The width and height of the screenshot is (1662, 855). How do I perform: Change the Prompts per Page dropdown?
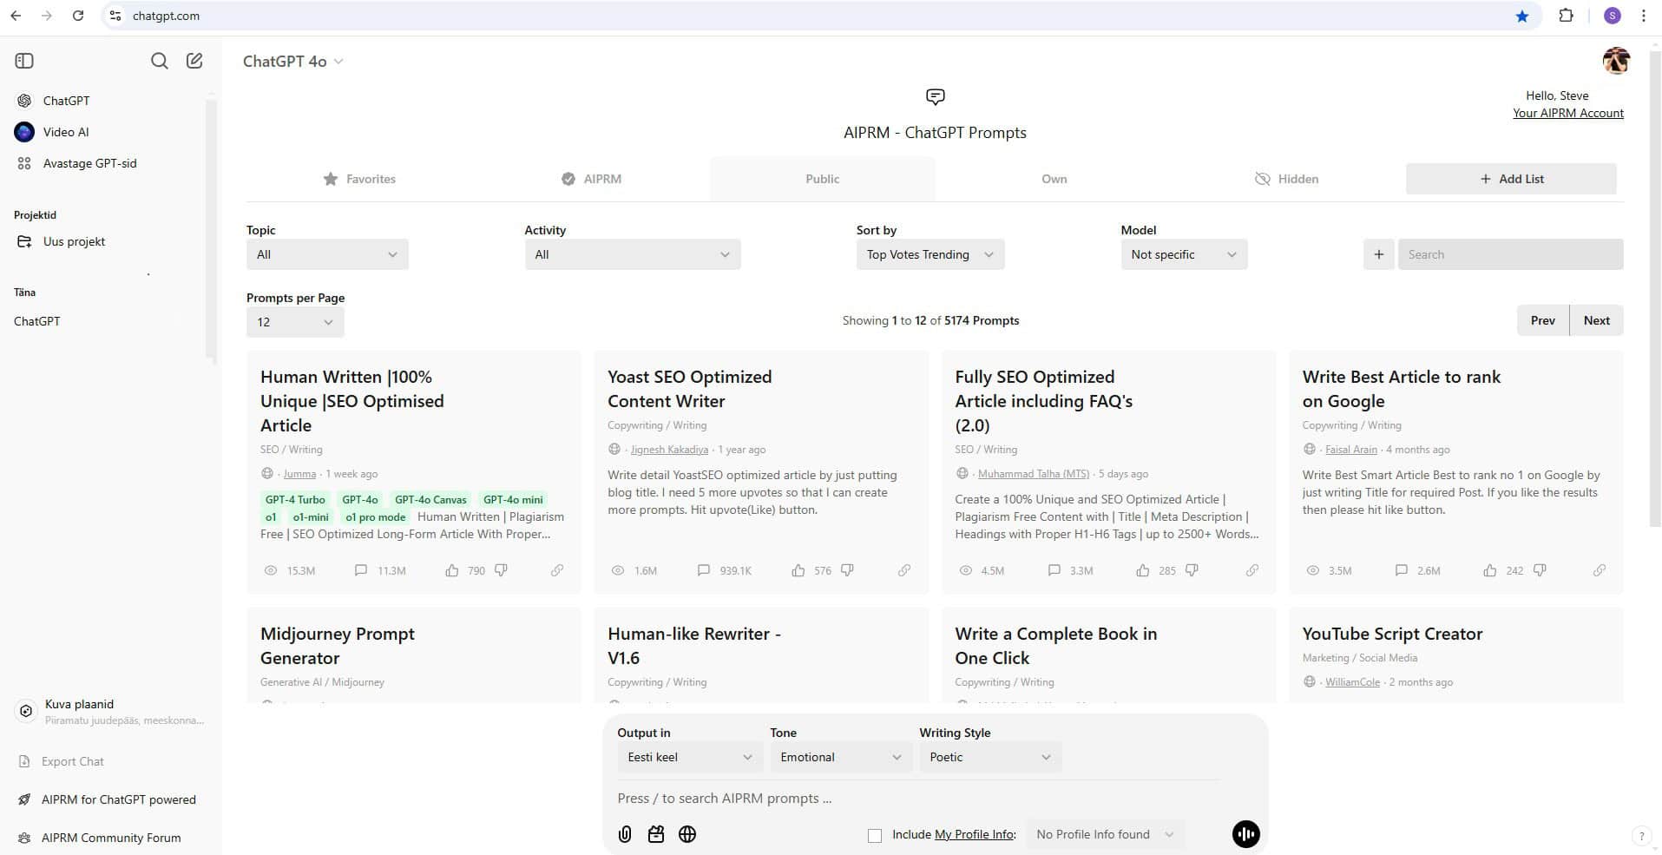295,322
